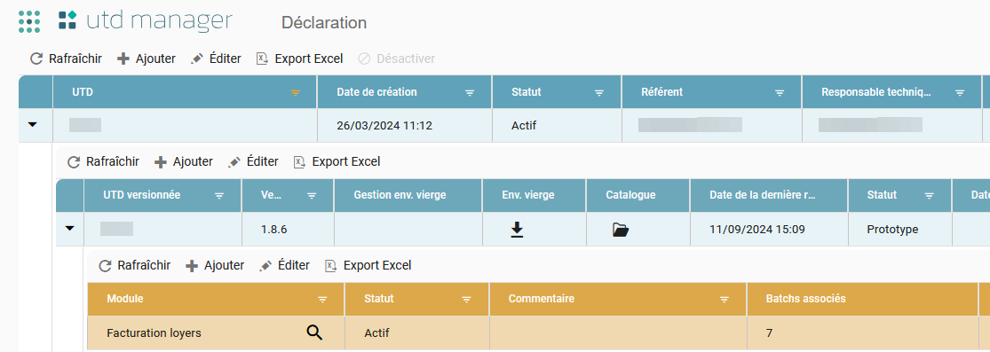Click the utd manager logo
This screenshot has width=990, height=352.
click(146, 20)
